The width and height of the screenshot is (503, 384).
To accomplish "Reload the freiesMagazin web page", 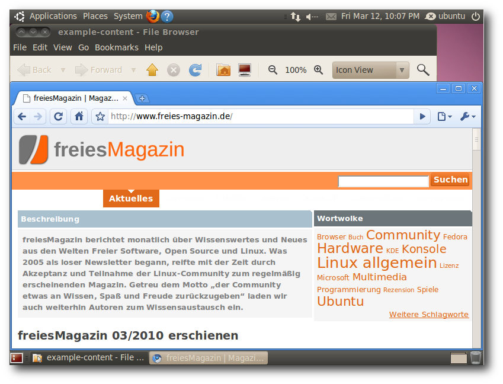I will click(59, 116).
